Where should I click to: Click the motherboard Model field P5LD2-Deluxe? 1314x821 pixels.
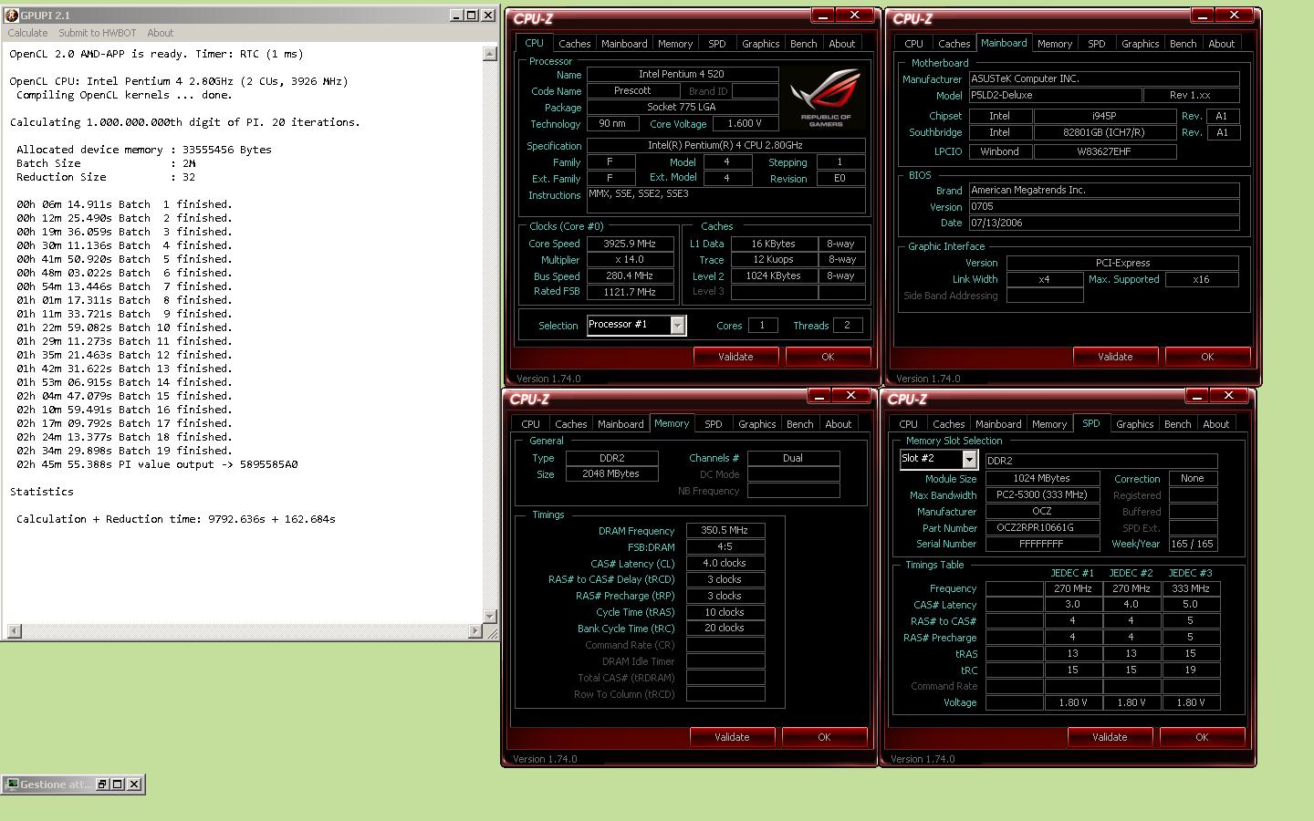(x=1054, y=95)
